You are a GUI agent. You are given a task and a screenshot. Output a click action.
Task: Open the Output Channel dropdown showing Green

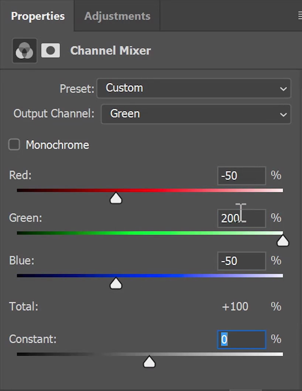click(196, 114)
